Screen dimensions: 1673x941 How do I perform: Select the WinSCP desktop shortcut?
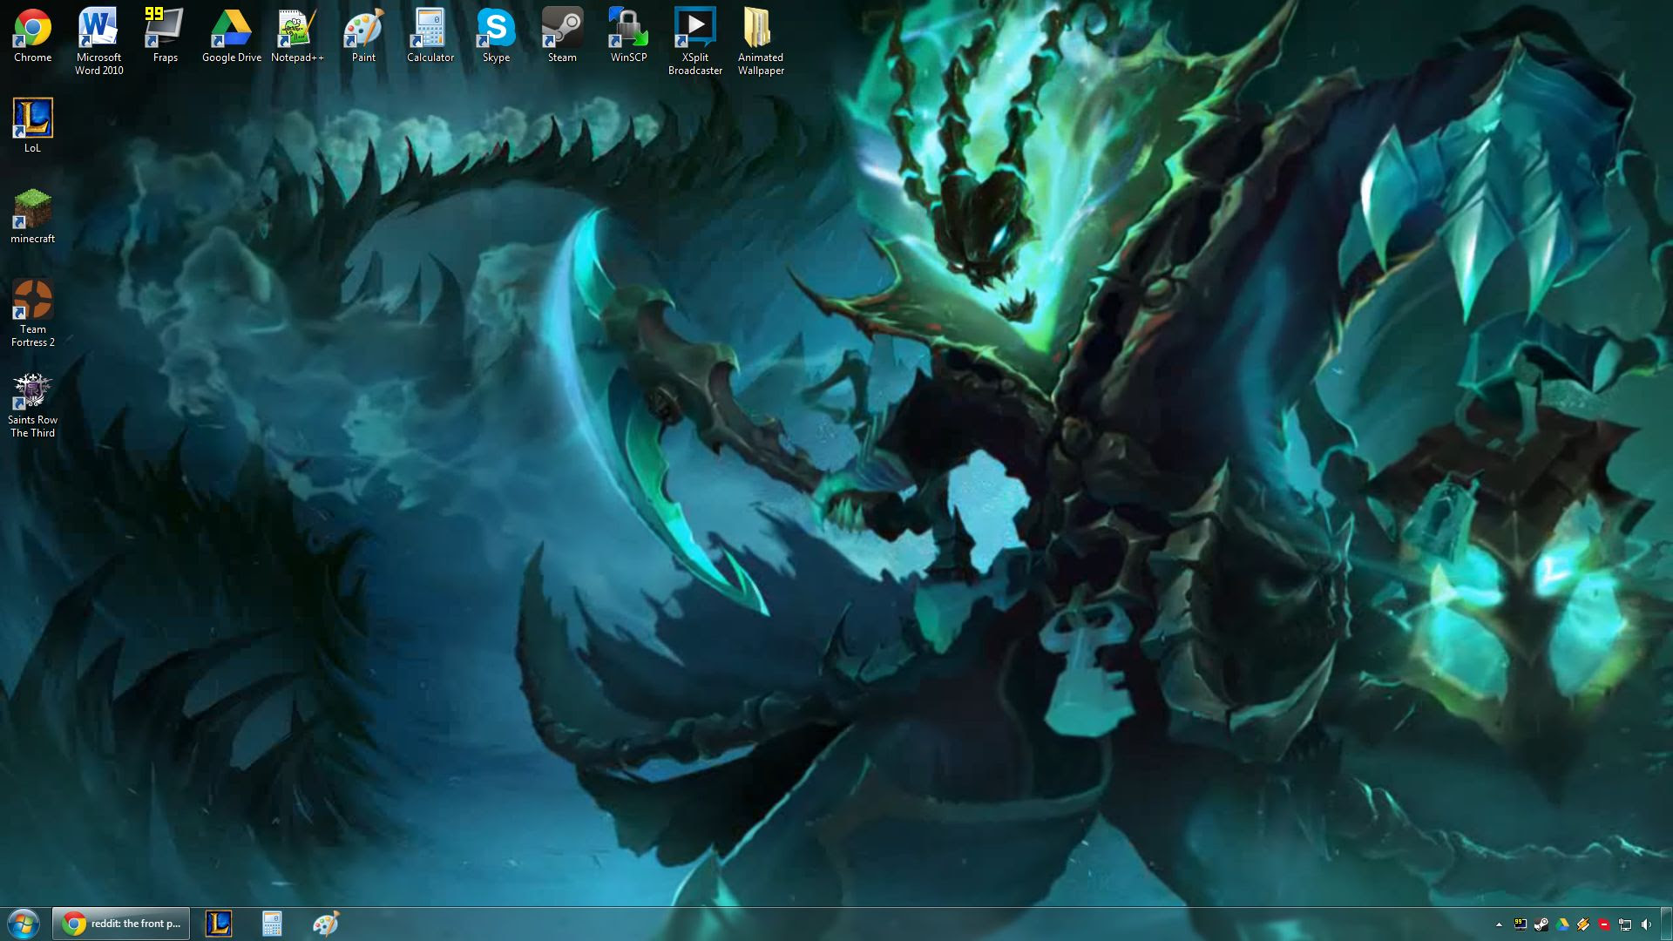point(628,37)
